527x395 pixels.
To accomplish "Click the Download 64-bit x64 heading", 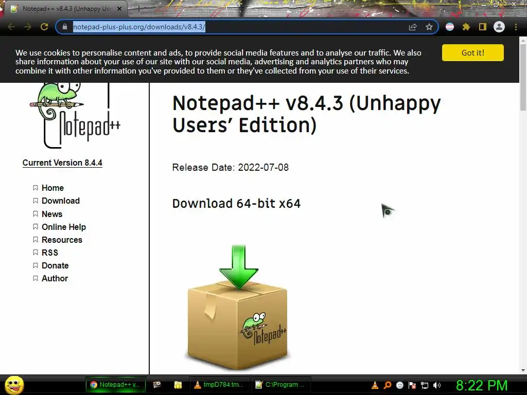I will point(236,204).
